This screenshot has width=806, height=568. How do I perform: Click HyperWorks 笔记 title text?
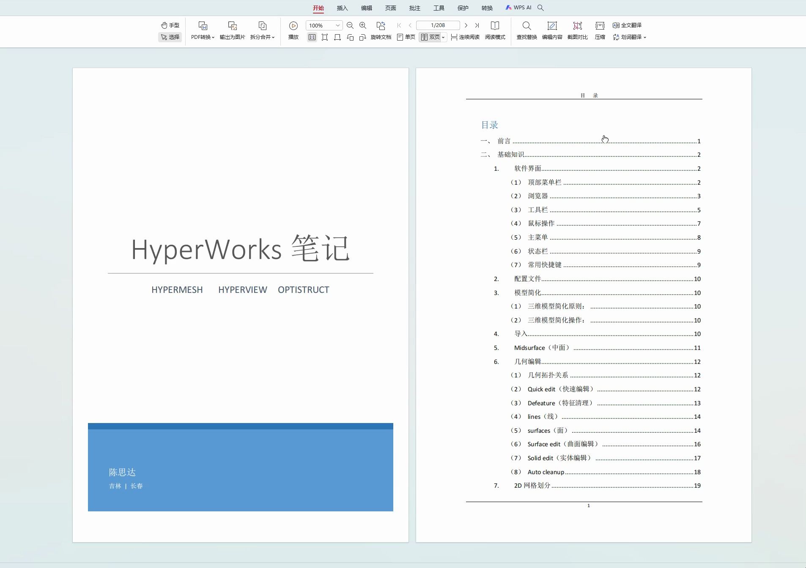click(x=240, y=249)
